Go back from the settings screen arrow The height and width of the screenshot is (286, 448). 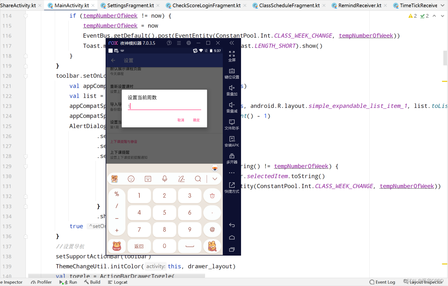113,60
